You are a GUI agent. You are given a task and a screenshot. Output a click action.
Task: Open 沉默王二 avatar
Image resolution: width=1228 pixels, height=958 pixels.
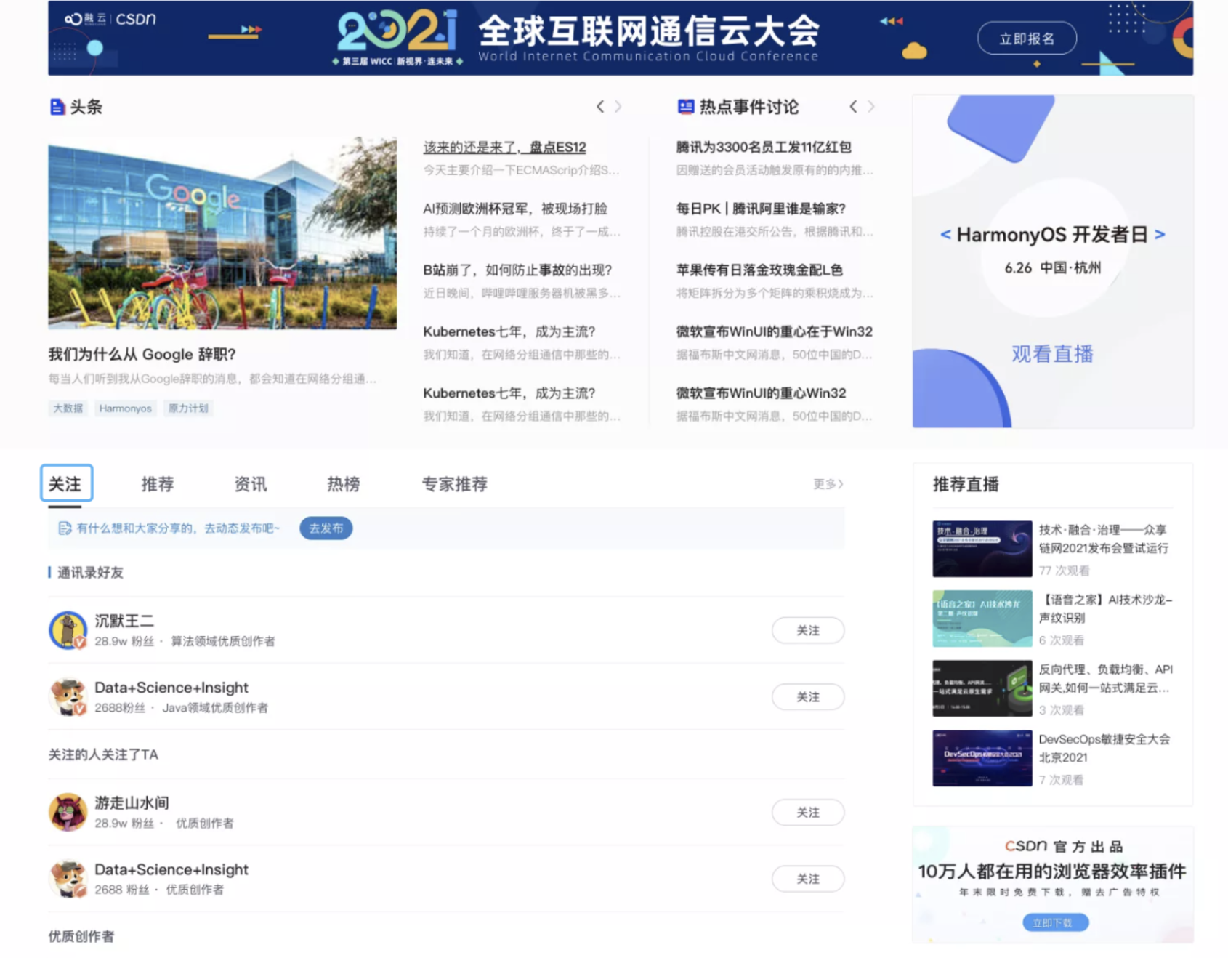point(68,630)
